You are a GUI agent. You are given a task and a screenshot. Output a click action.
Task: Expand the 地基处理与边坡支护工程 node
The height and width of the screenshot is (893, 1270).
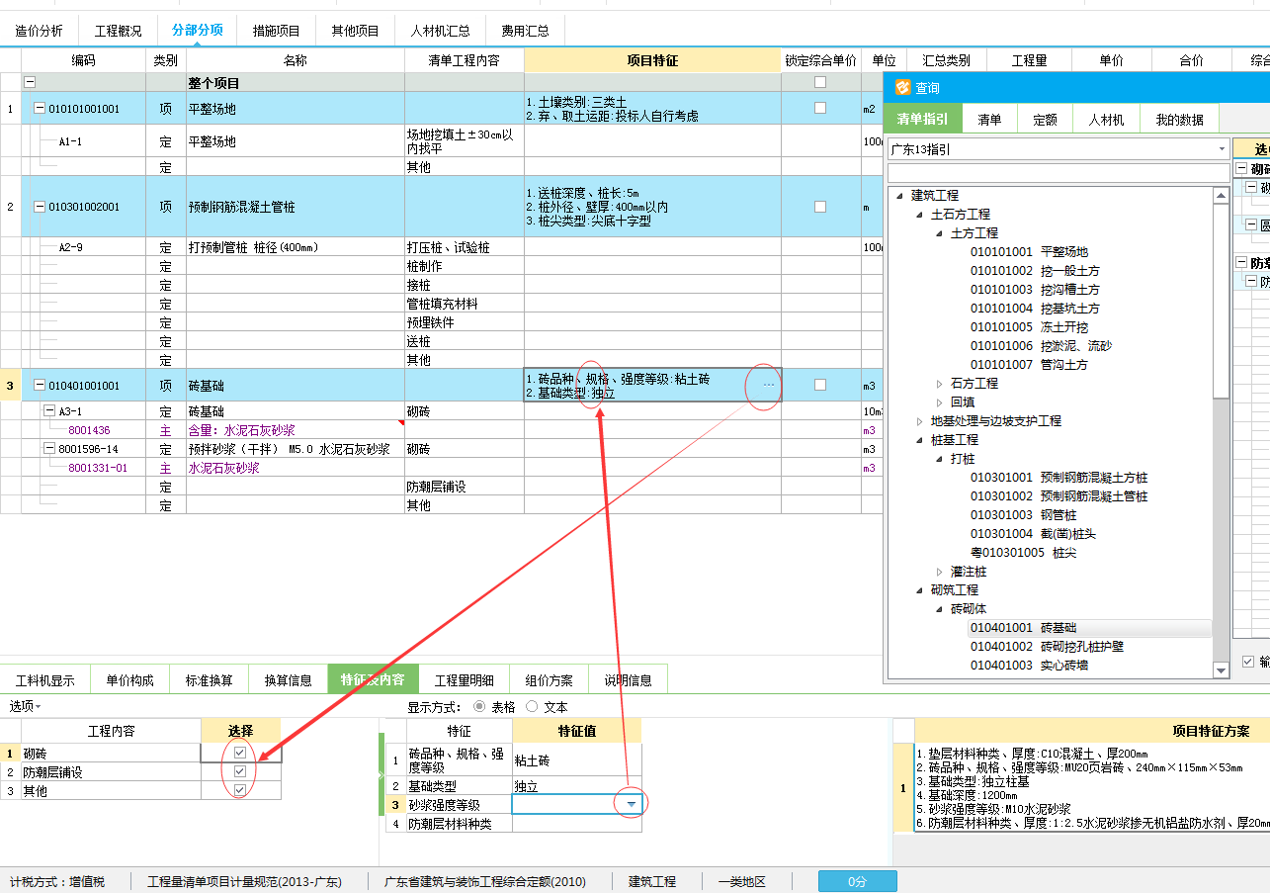tap(919, 421)
